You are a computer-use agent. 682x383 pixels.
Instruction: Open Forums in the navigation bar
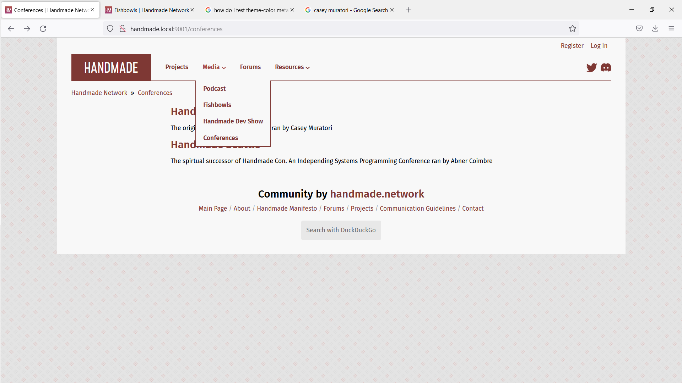pos(250,67)
